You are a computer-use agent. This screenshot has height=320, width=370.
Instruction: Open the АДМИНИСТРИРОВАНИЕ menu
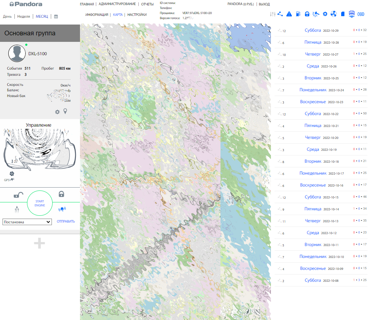117,4
